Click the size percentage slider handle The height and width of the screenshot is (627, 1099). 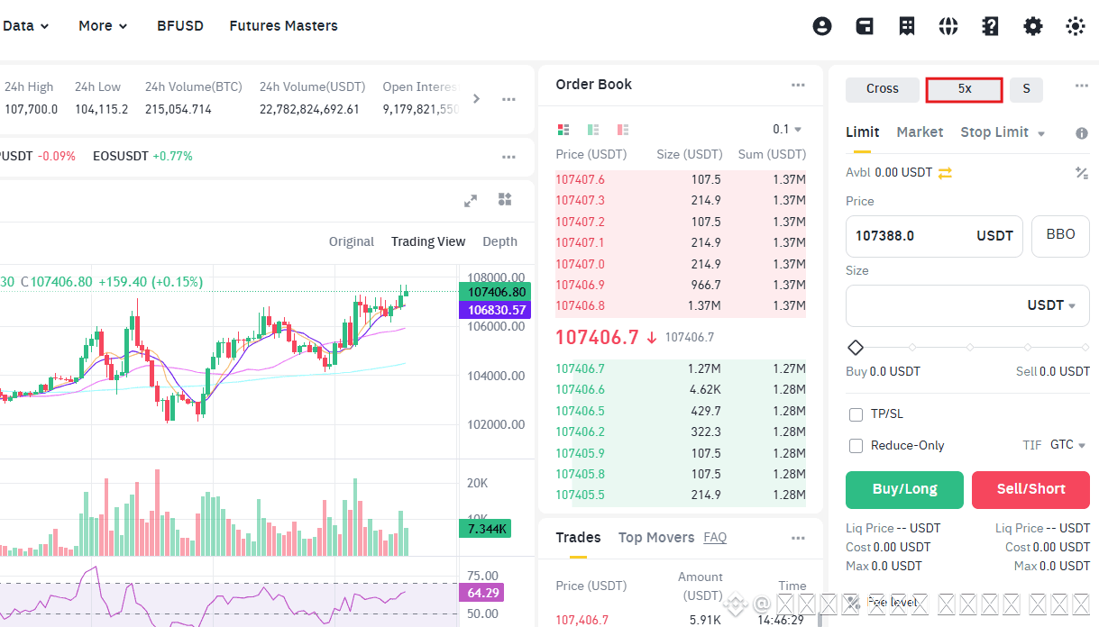pos(856,348)
